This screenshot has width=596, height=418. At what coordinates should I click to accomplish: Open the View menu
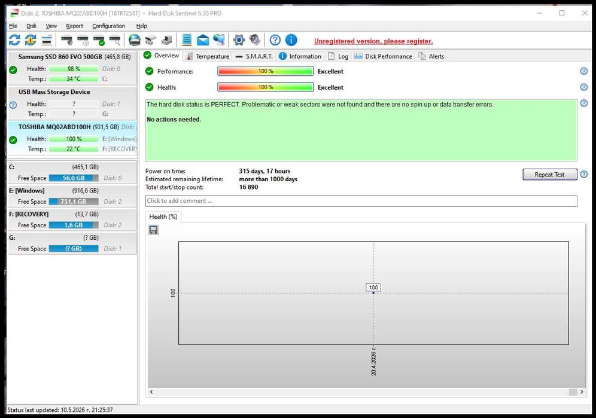[51, 26]
